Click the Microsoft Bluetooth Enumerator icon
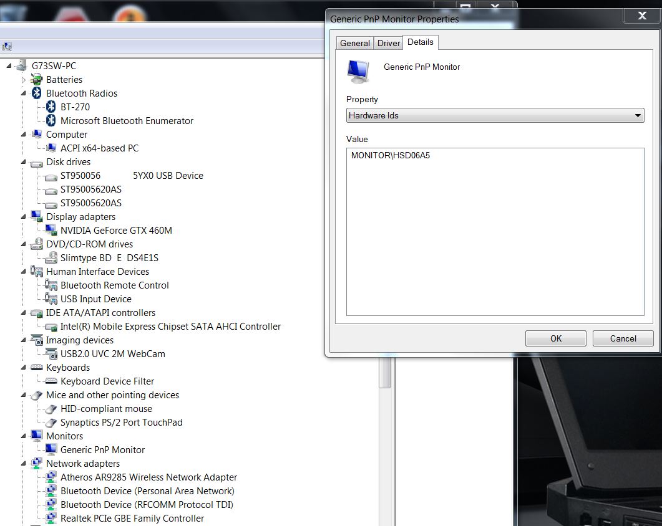662x526 pixels. 51,121
